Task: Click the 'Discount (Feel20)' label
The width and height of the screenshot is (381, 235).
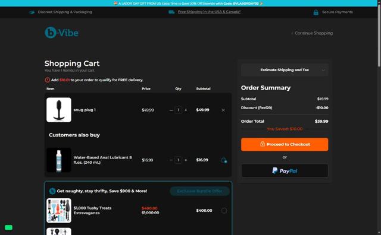Action: click(x=257, y=108)
